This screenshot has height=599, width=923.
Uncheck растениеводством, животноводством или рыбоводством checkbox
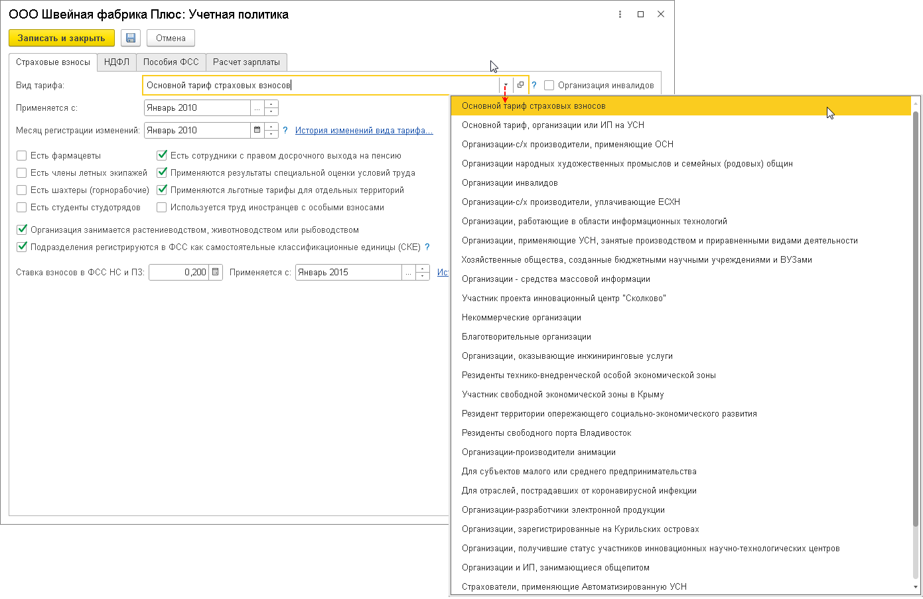coord(21,230)
